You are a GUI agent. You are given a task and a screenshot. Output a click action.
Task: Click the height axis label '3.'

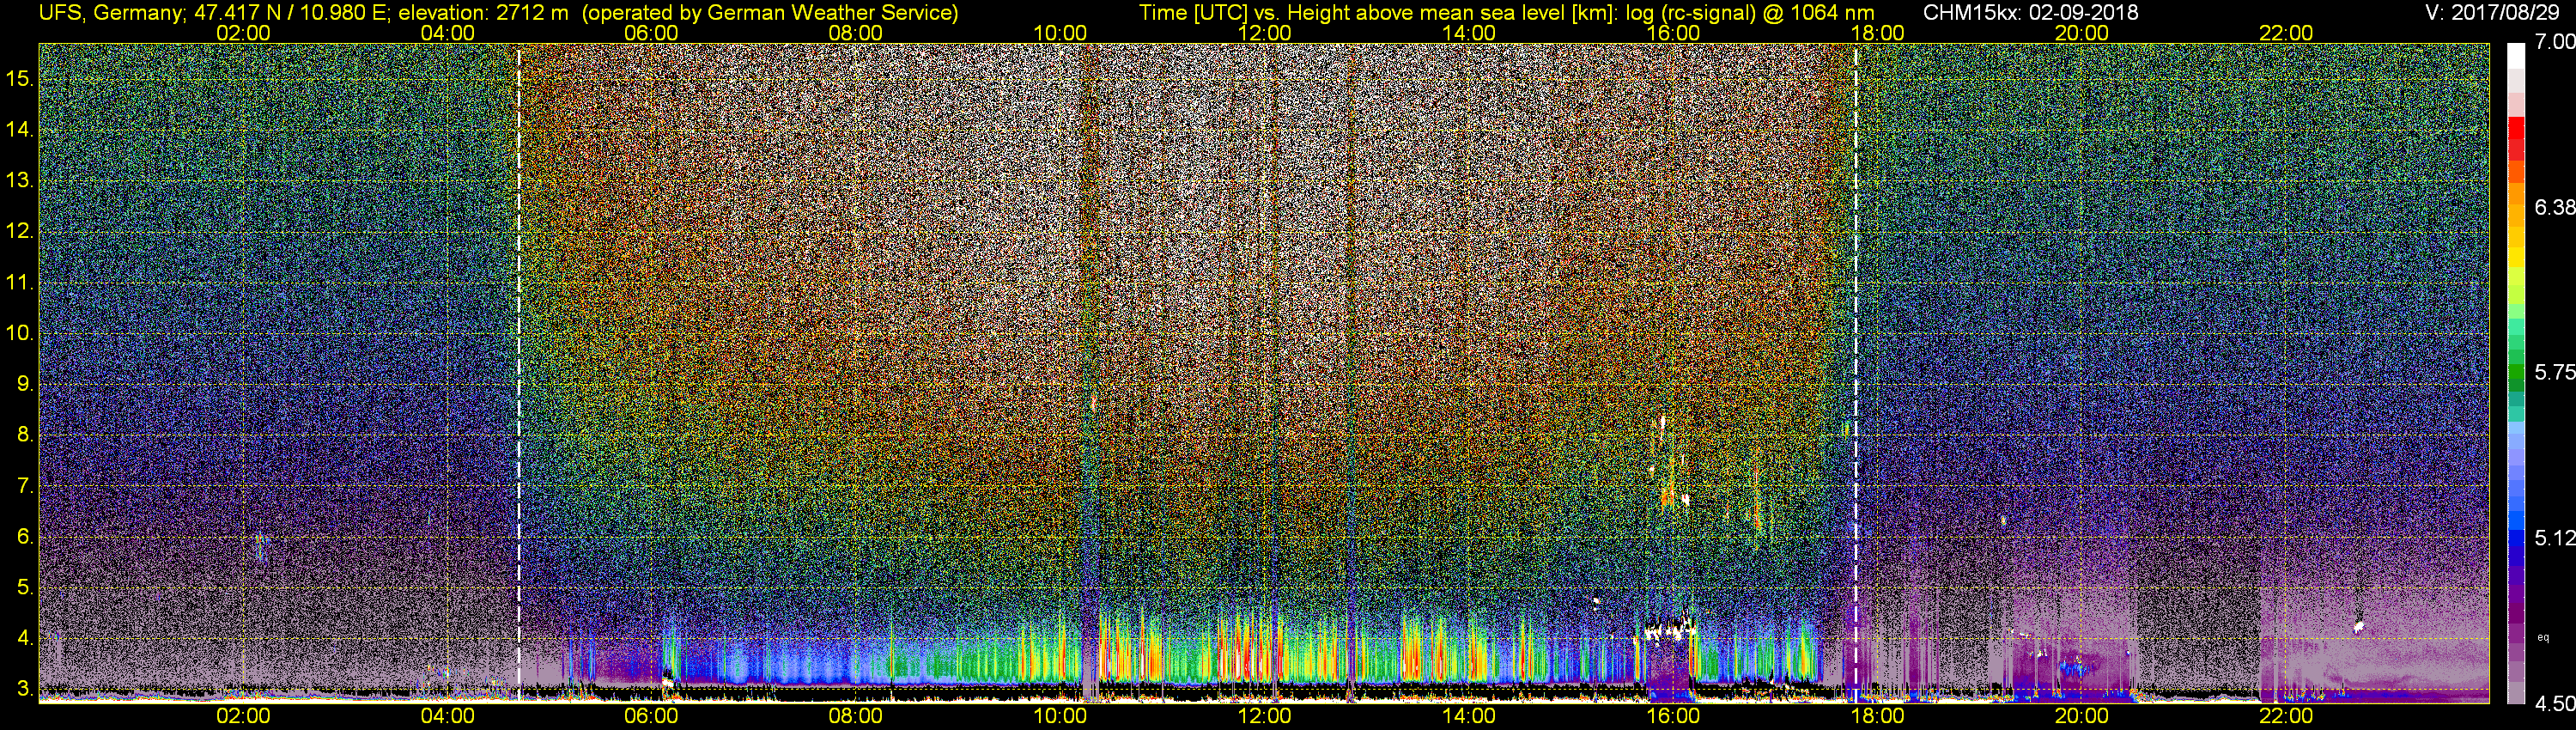pos(25,689)
